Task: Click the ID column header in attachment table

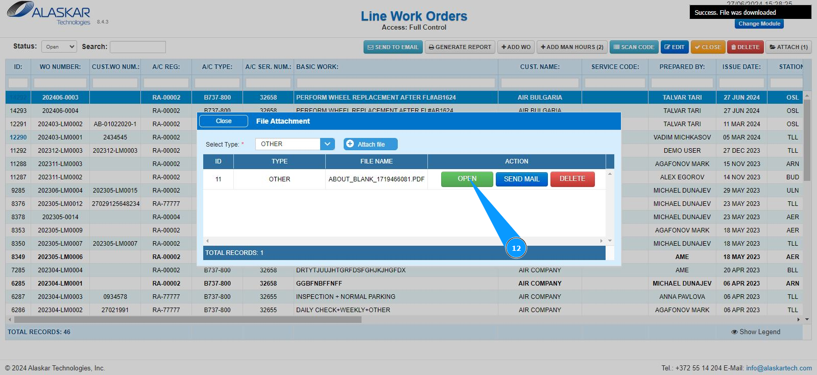Action: click(218, 161)
